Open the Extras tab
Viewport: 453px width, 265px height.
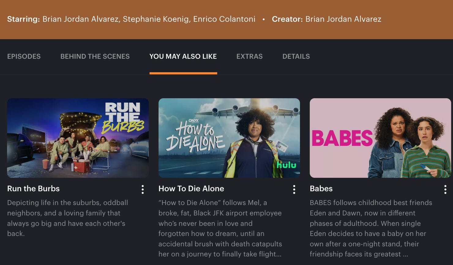(x=249, y=56)
